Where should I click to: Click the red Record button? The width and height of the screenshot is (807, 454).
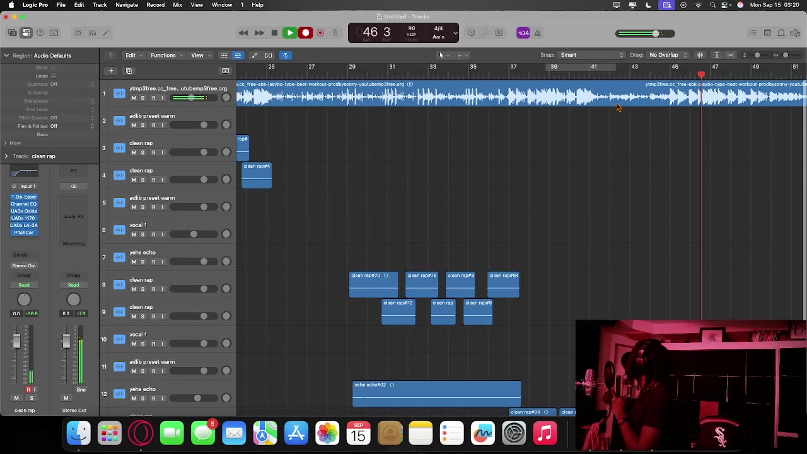coord(306,33)
